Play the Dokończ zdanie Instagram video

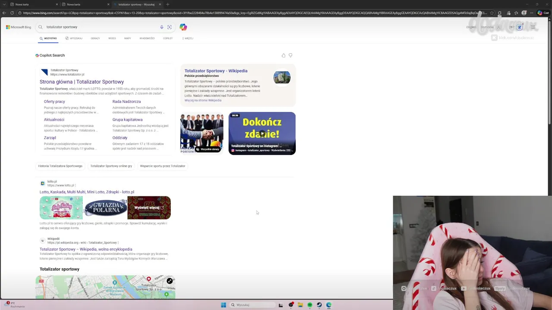click(262, 133)
